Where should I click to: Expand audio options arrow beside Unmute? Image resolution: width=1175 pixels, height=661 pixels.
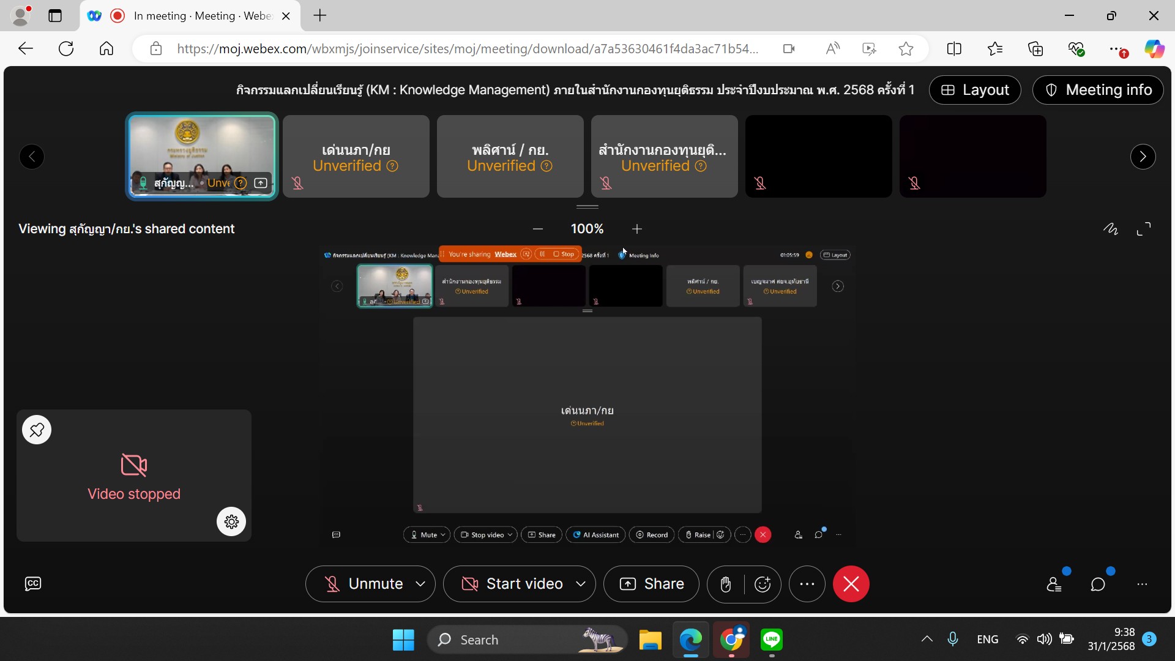click(x=420, y=584)
